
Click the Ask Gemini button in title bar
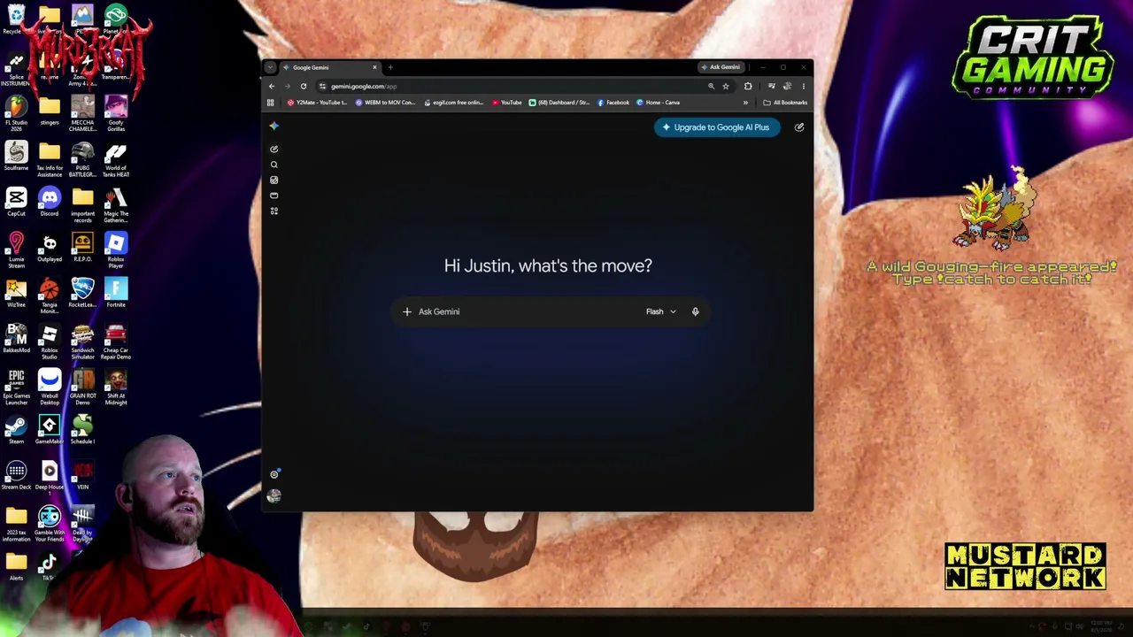pyautogui.click(x=721, y=67)
